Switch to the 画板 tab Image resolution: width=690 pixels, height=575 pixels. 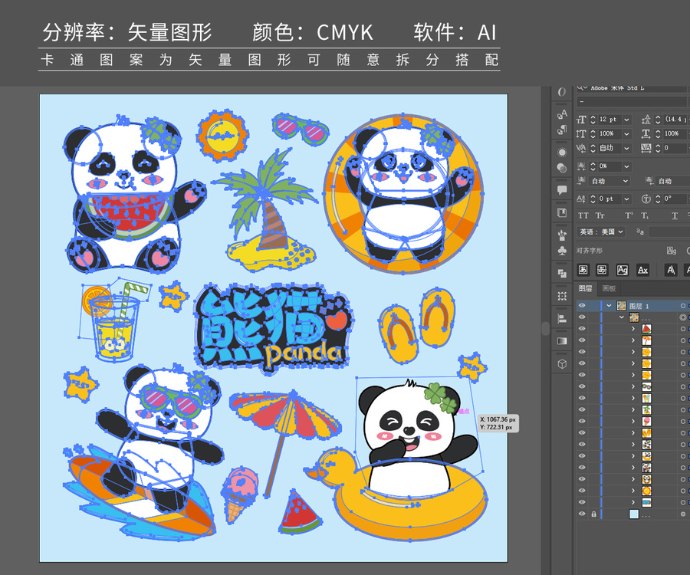coord(609,288)
